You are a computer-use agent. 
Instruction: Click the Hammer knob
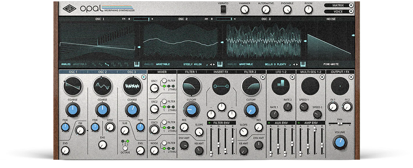point(245,10)
